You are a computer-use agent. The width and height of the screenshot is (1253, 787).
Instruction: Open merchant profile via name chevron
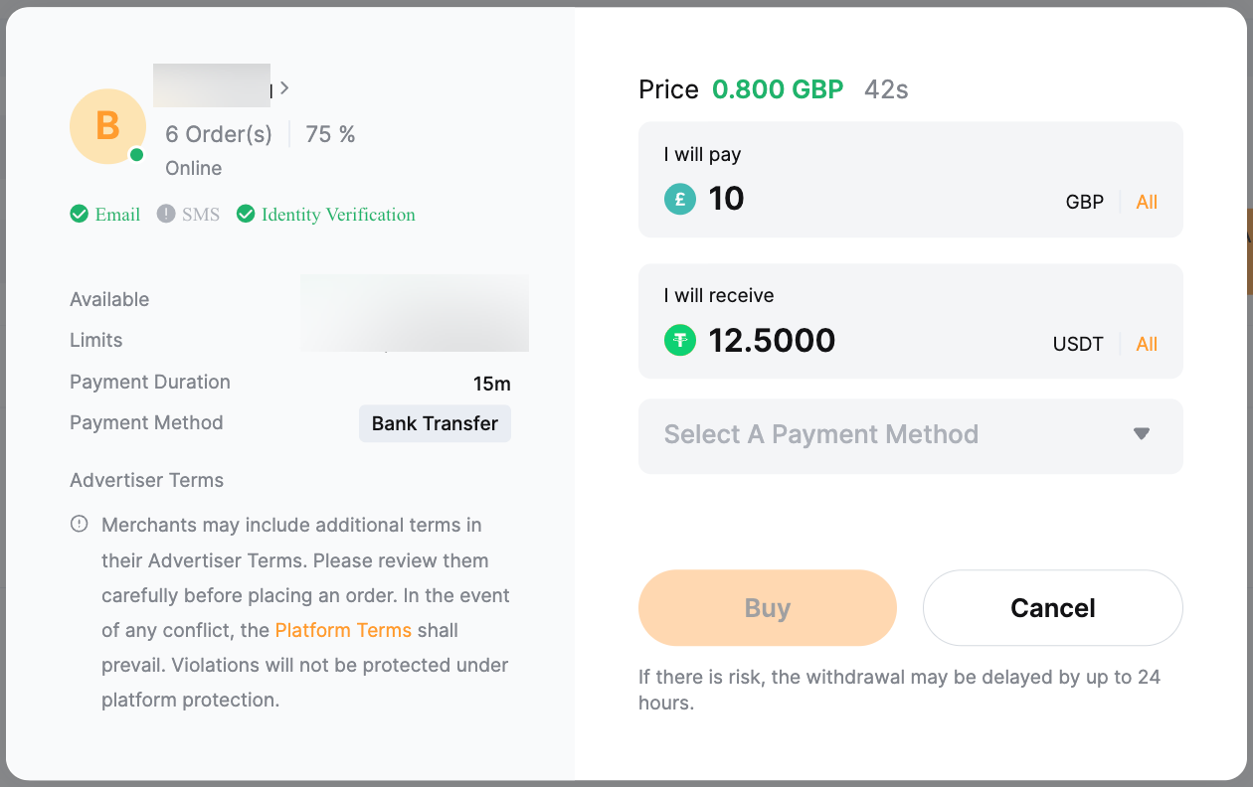[x=284, y=88]
